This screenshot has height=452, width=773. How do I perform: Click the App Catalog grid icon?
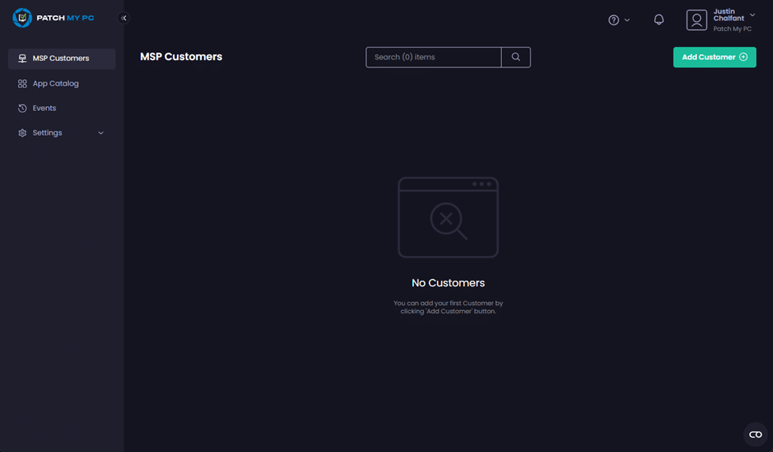22,83
